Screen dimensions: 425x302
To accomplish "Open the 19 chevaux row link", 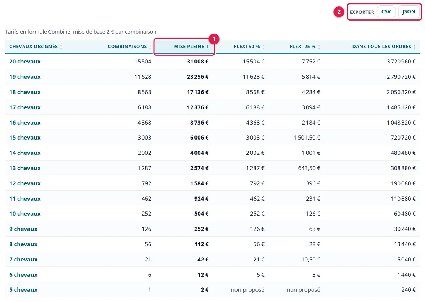I will (25, 77).
